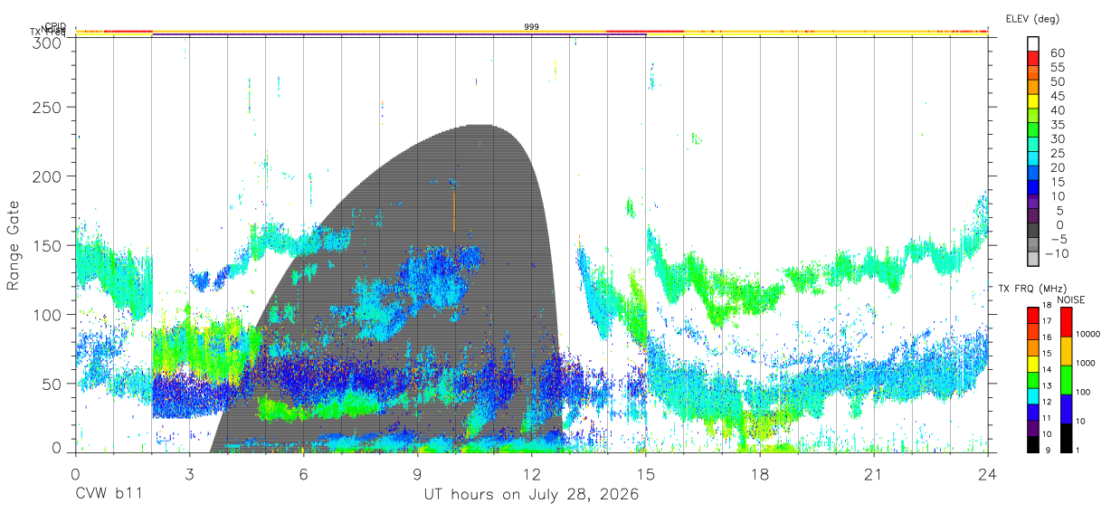Screen dimensions: 1111x513
Task: Click the "35" tick on ELEV scale
Action: pos(1056,123)
